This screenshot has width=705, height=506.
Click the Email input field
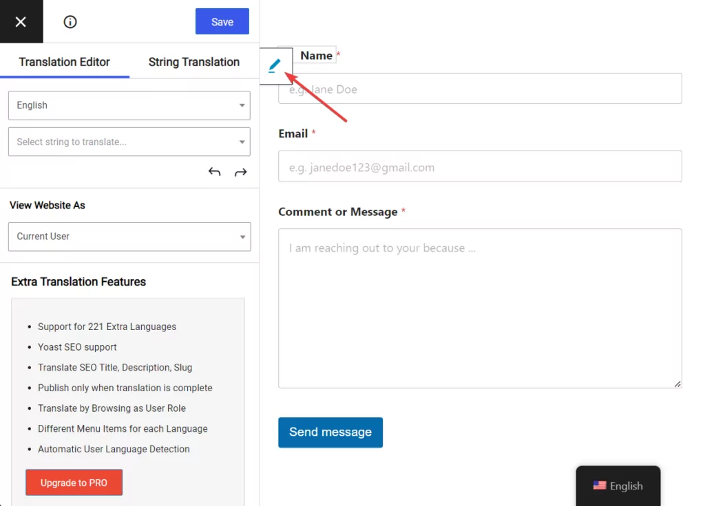480,166
